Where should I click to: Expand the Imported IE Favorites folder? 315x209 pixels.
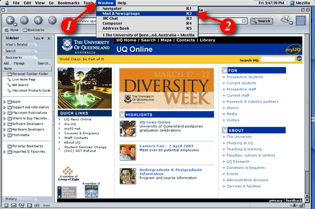tap(5, 152)
